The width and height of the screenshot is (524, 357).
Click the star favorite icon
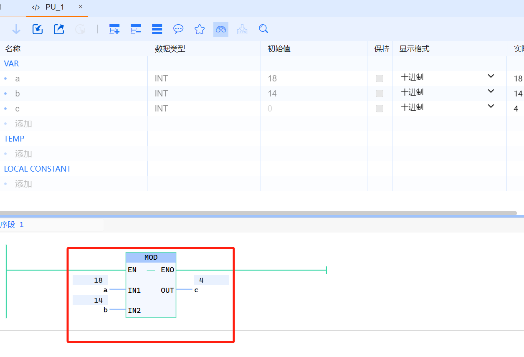point(200,29)
